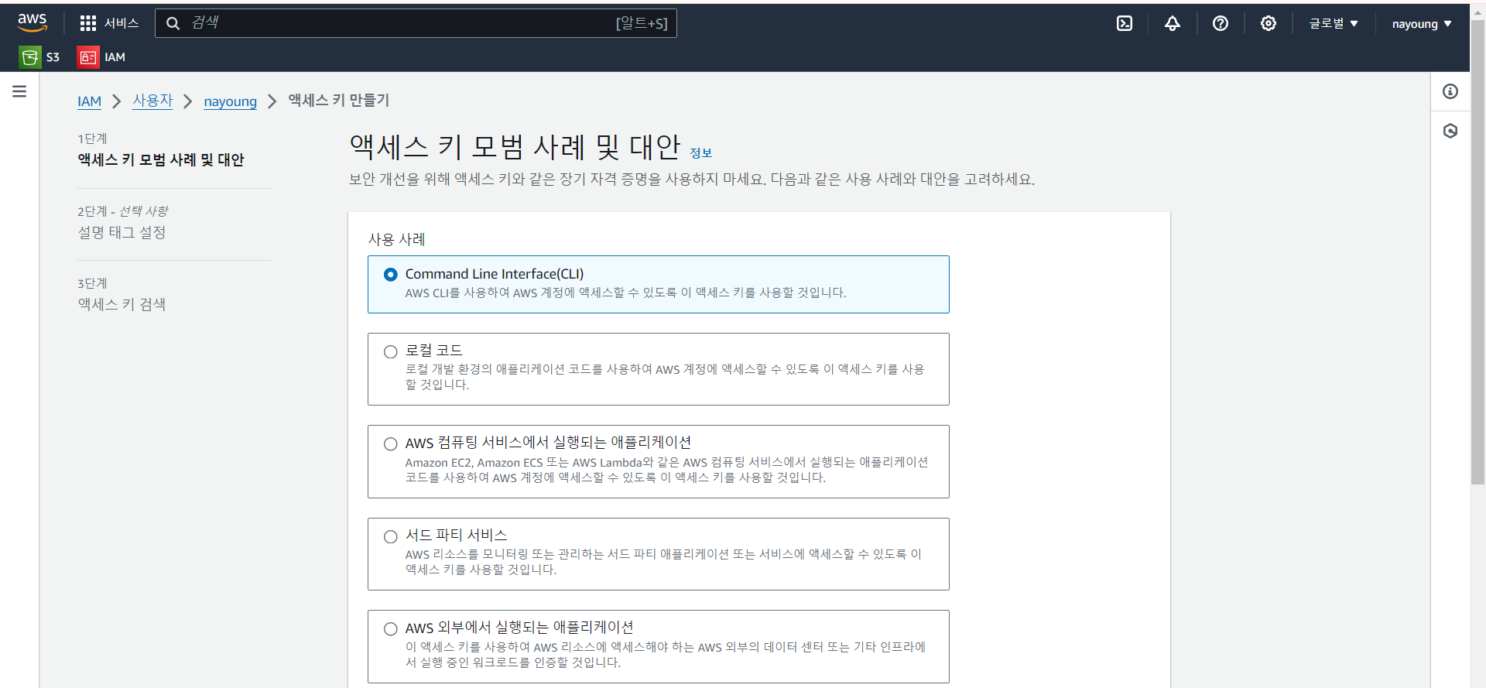Click the IAM shortcut label text
This screenshot has width=1486, height=688.
[x=115, y=57]
